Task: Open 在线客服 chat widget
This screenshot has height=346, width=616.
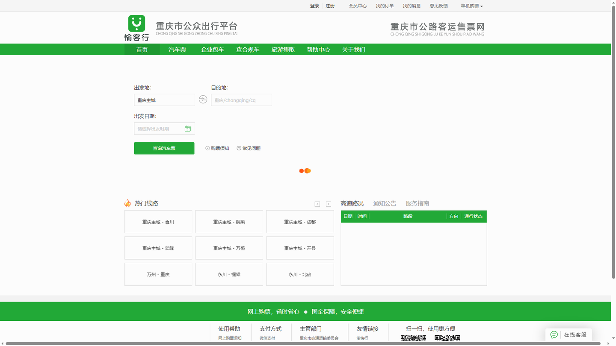Action: click(x=569, y=334)
